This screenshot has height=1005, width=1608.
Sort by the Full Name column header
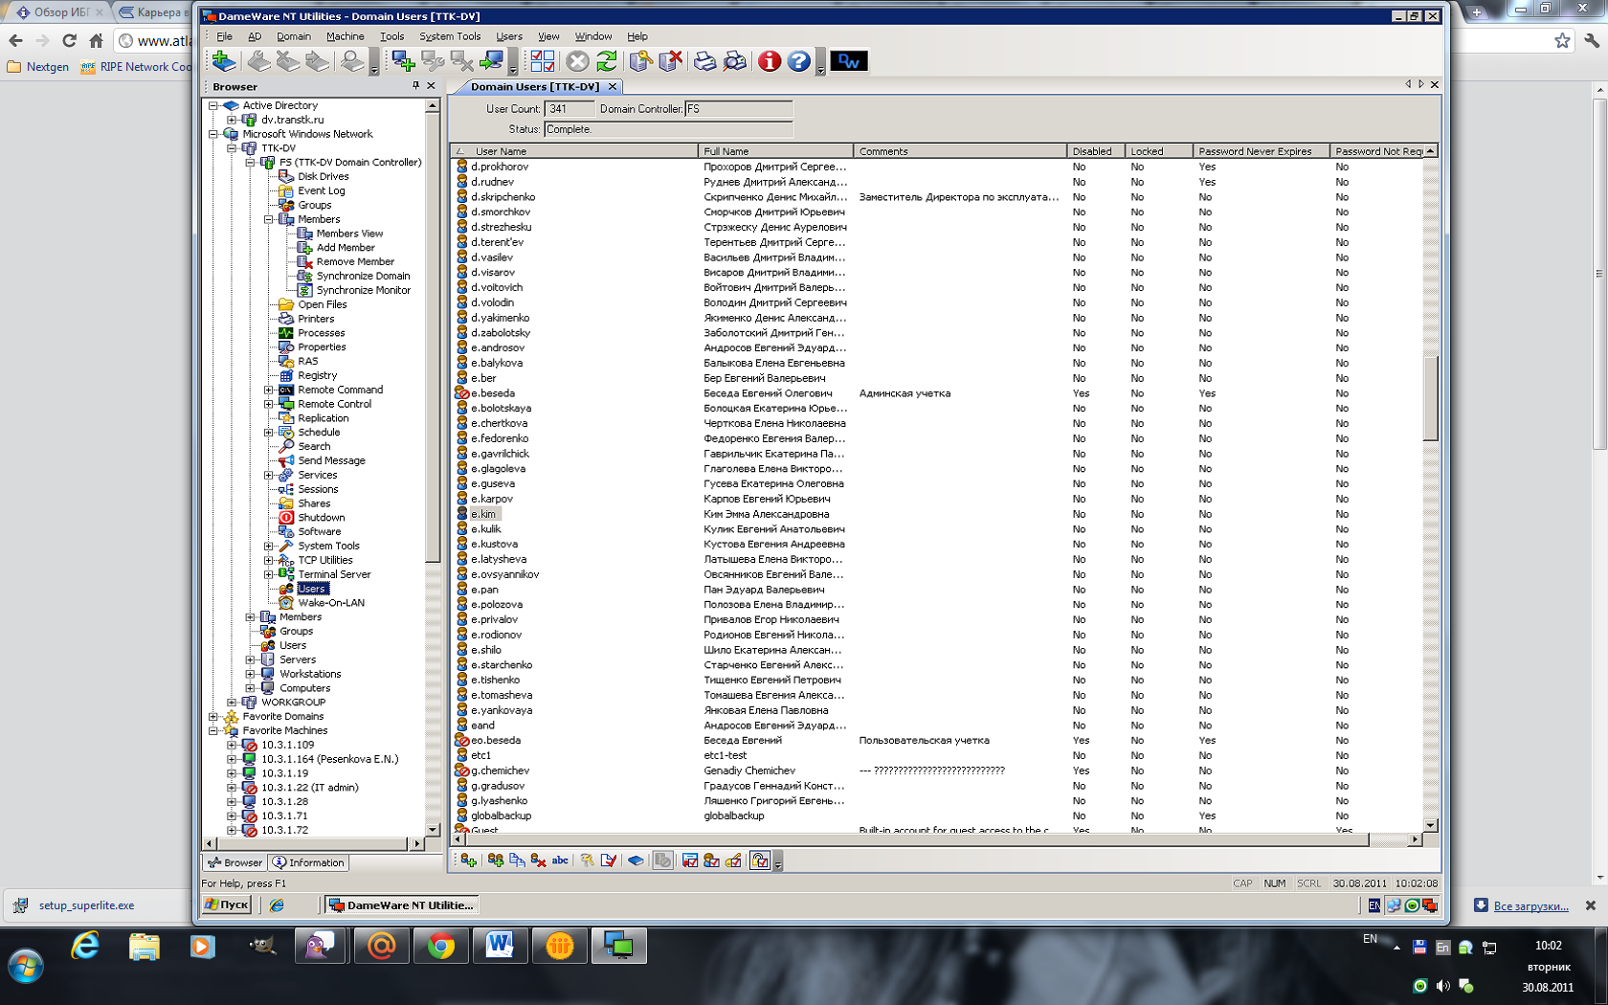click(775, 151)
